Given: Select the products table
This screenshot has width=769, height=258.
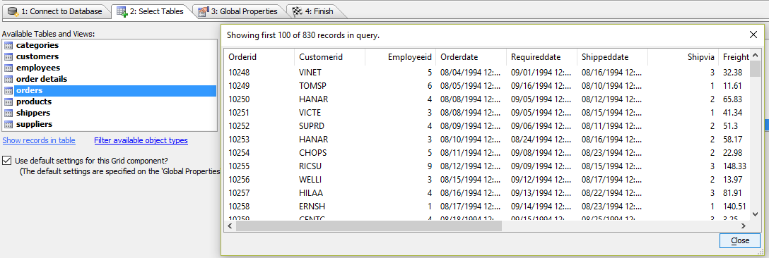Looking at the screenshot, I should (34, 102).
